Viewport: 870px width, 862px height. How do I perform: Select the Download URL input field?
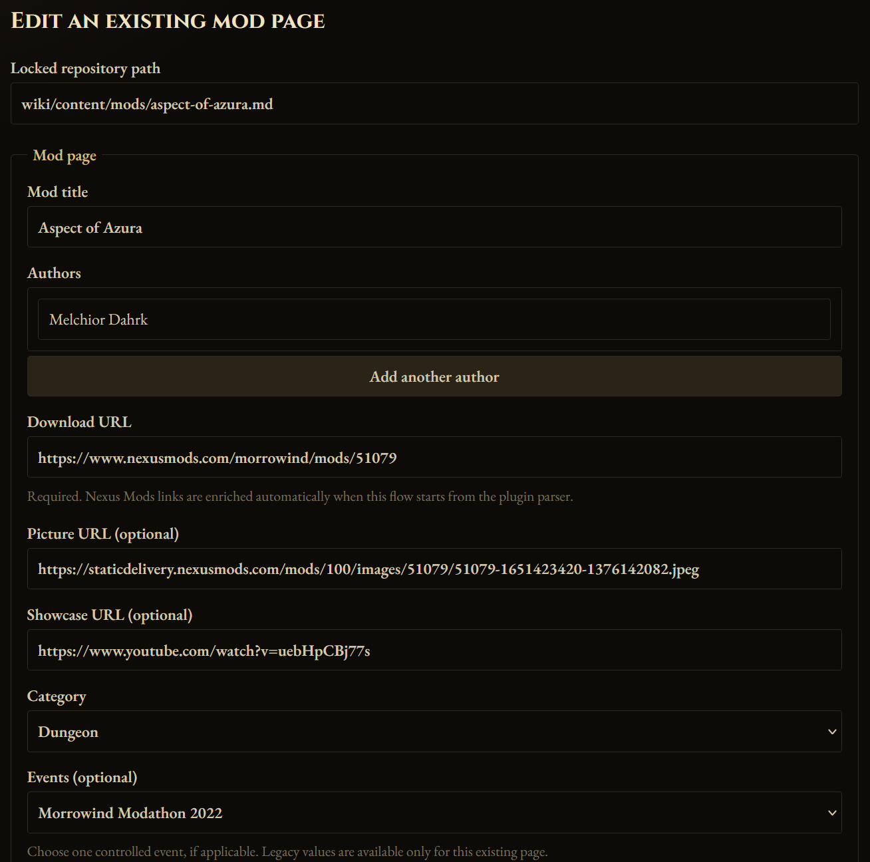(x=434, y=457)
